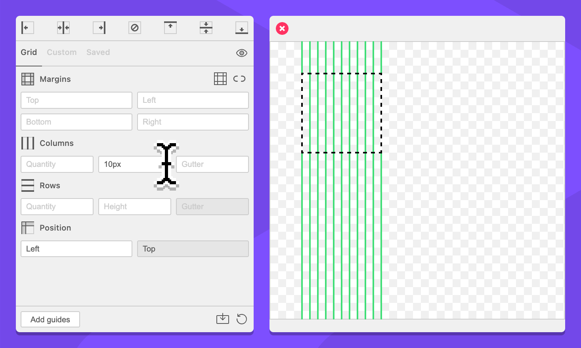Add guide to top edge
Image resolution: width=581 pixels, height=348 pixels.
[170, 28]
